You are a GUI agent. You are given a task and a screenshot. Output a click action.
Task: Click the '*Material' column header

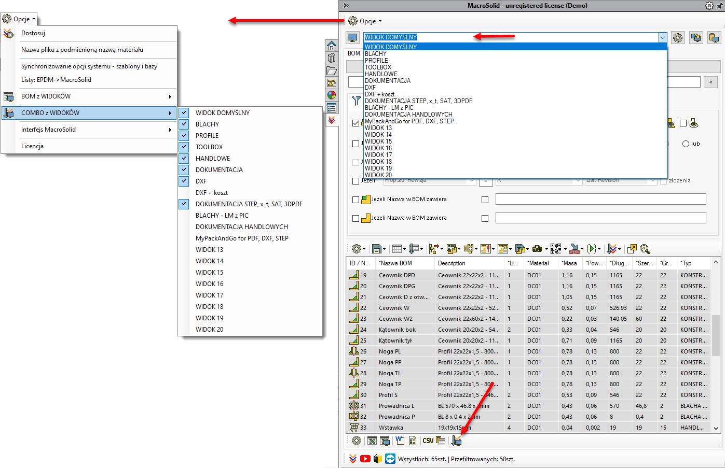click(541, 263)
